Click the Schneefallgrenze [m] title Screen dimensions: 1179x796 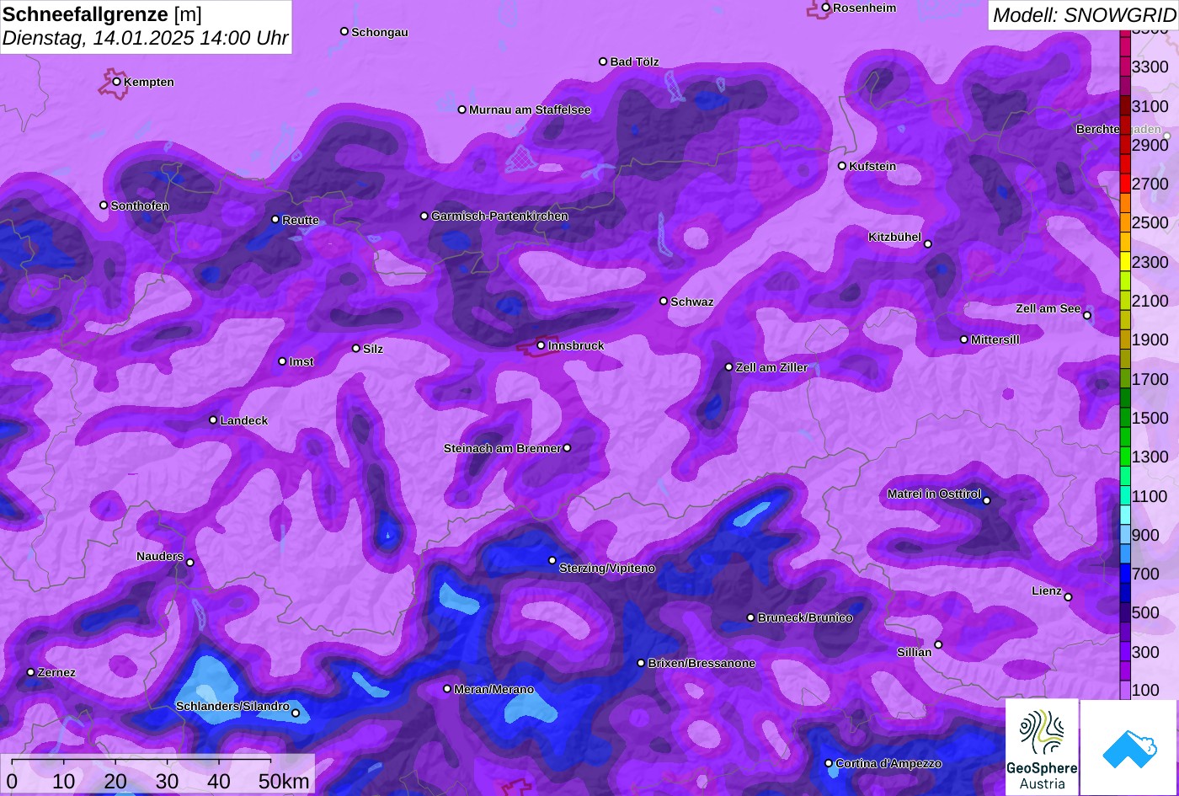[x=102, y=14]
